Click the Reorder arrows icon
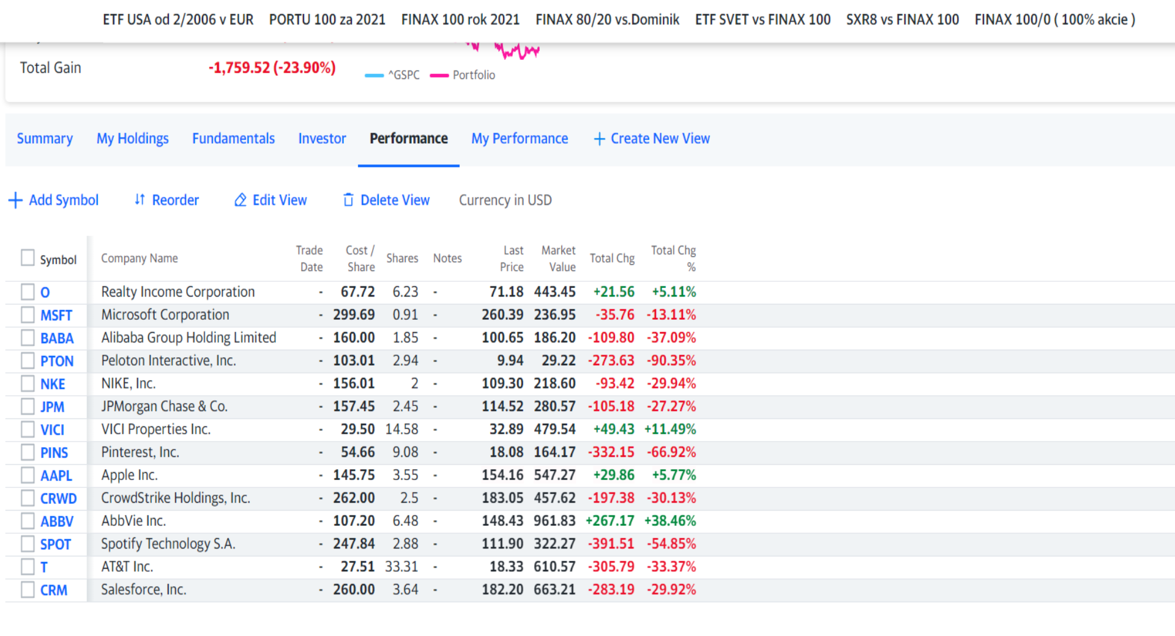The height and width of the screenshot is (636, 1175). point(140,200)
